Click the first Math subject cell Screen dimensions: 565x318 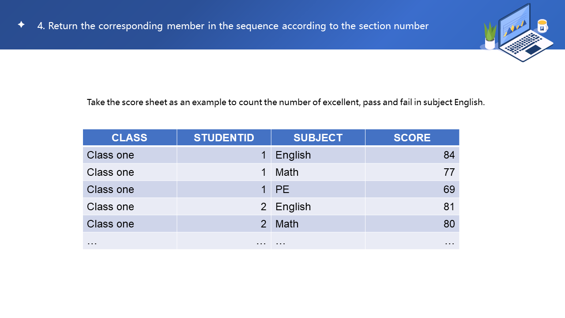[x=318, y=172]
